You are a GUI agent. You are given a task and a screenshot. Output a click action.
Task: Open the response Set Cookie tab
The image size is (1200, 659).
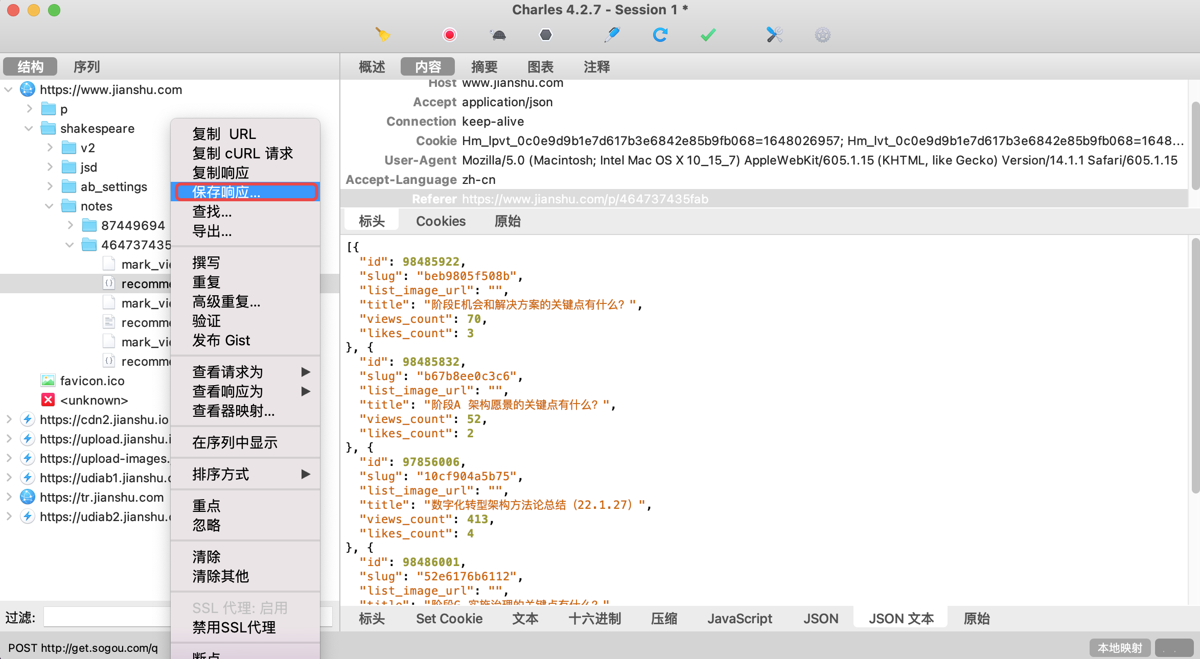(x=449, y=619)
